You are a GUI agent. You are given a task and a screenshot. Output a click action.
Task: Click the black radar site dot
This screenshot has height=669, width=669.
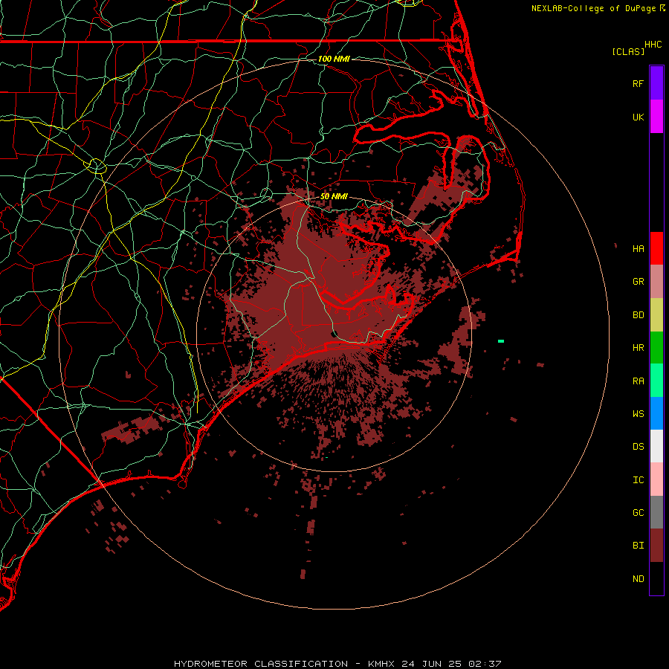tap(334, 334)
